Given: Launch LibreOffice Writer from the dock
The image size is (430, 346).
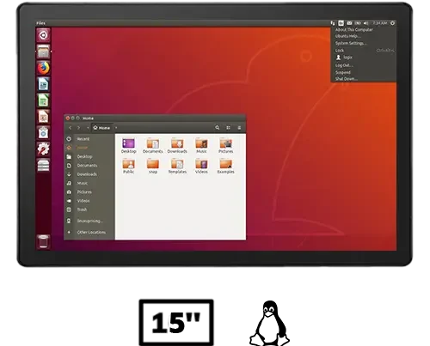Looking at the screenshot, I should point(43,84).
